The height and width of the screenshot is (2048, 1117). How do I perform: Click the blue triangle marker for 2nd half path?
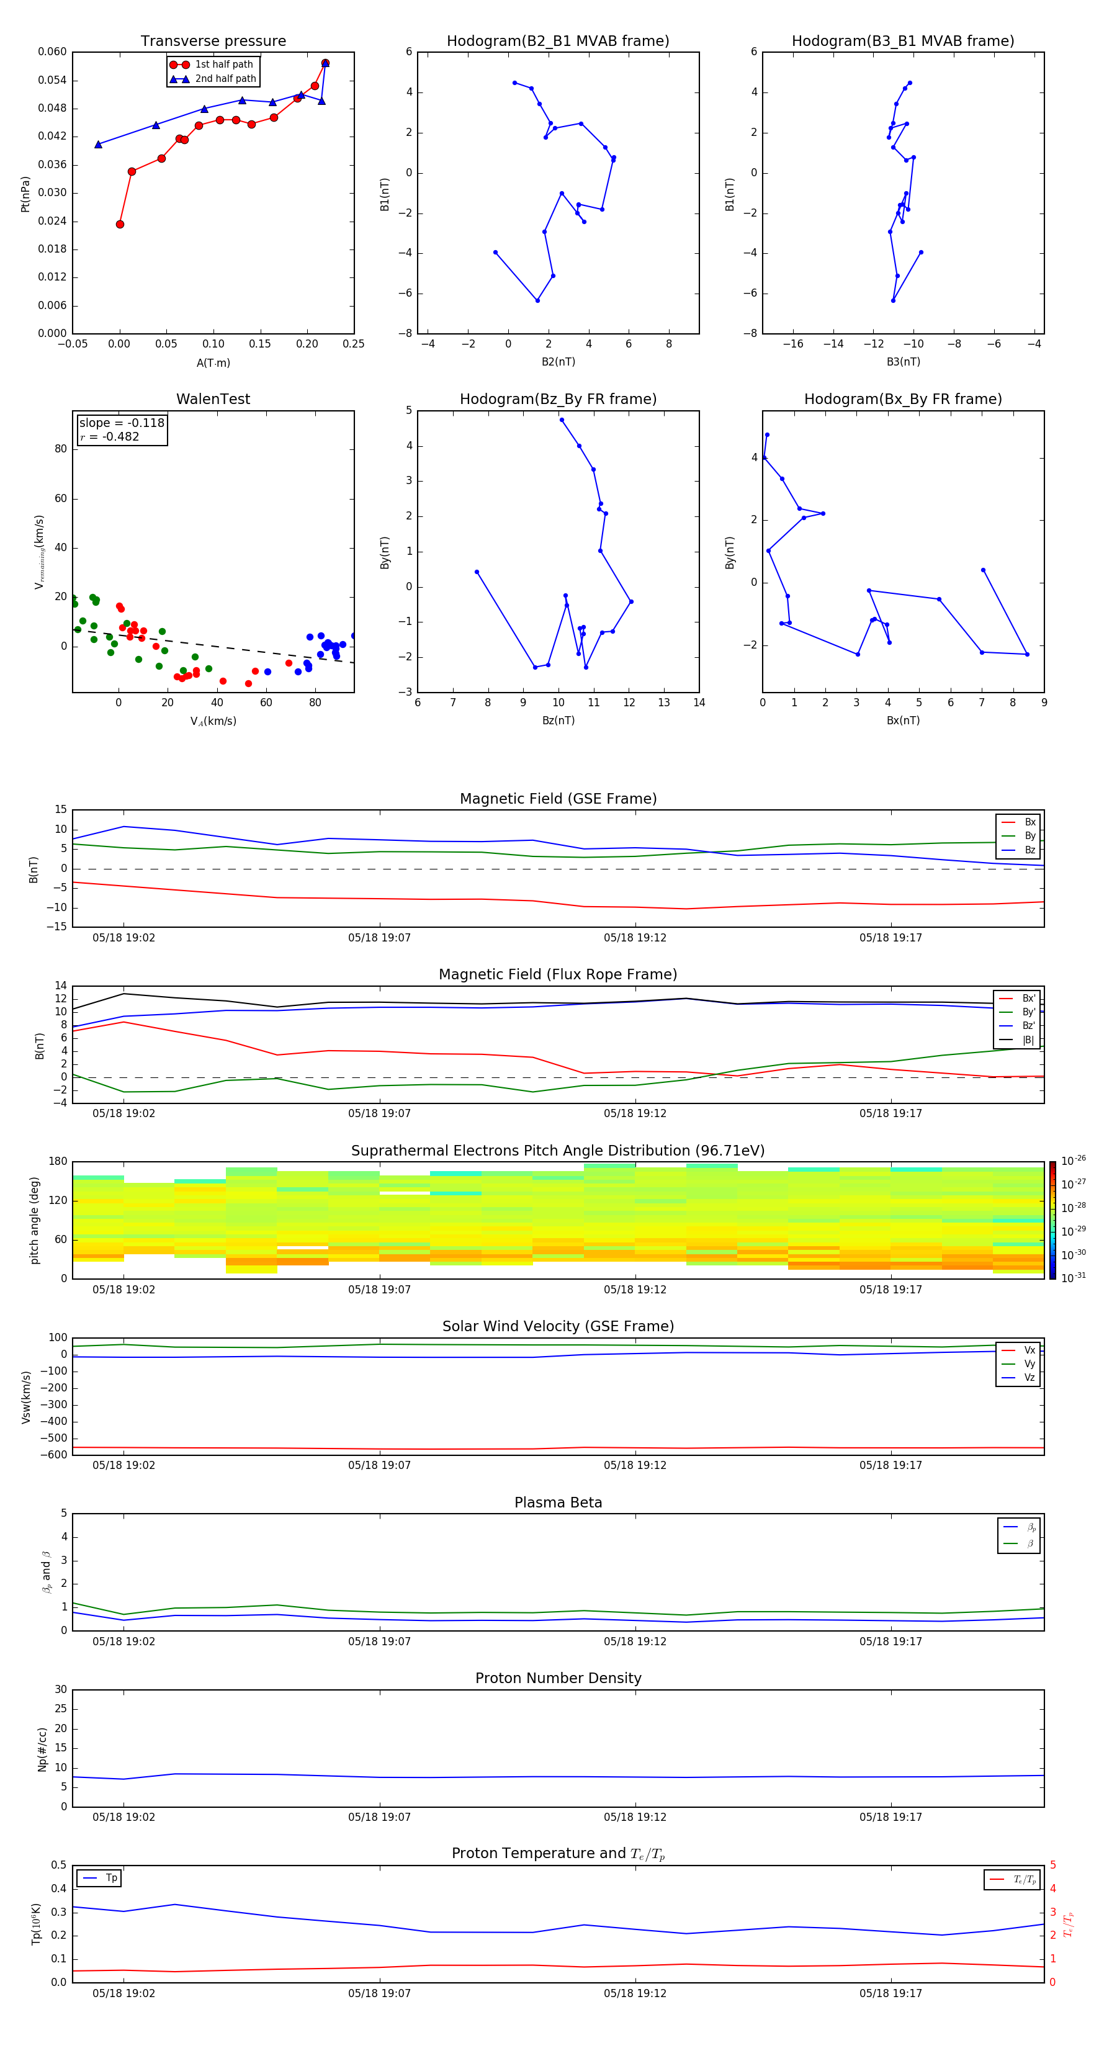click(180, 79)
